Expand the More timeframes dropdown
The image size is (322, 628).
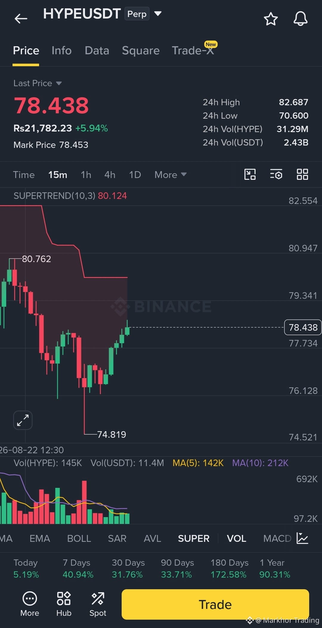[x=171, y=175]
